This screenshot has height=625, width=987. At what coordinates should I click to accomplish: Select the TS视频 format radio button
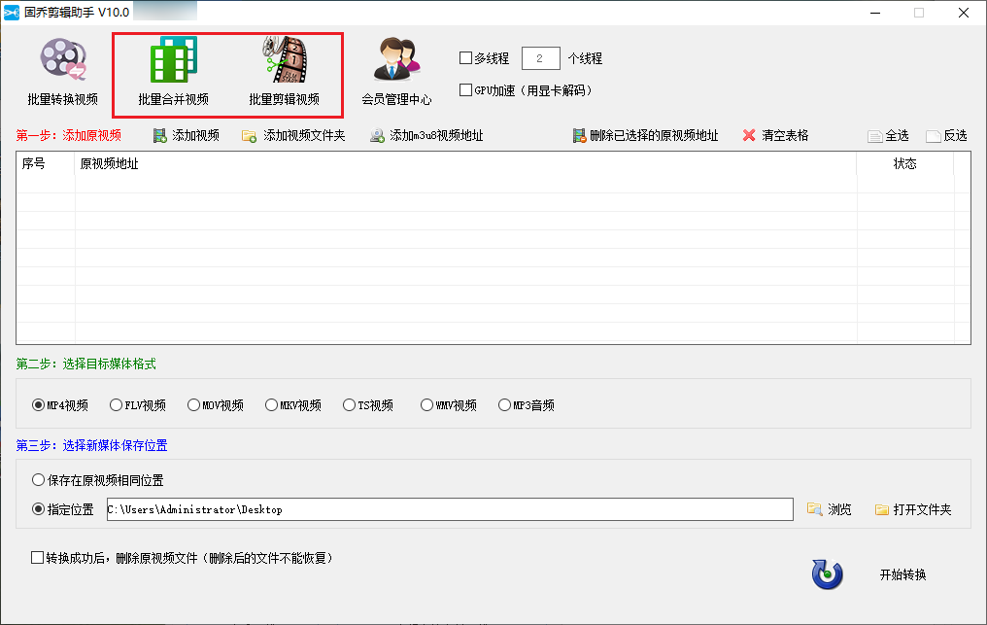point(350,405)
